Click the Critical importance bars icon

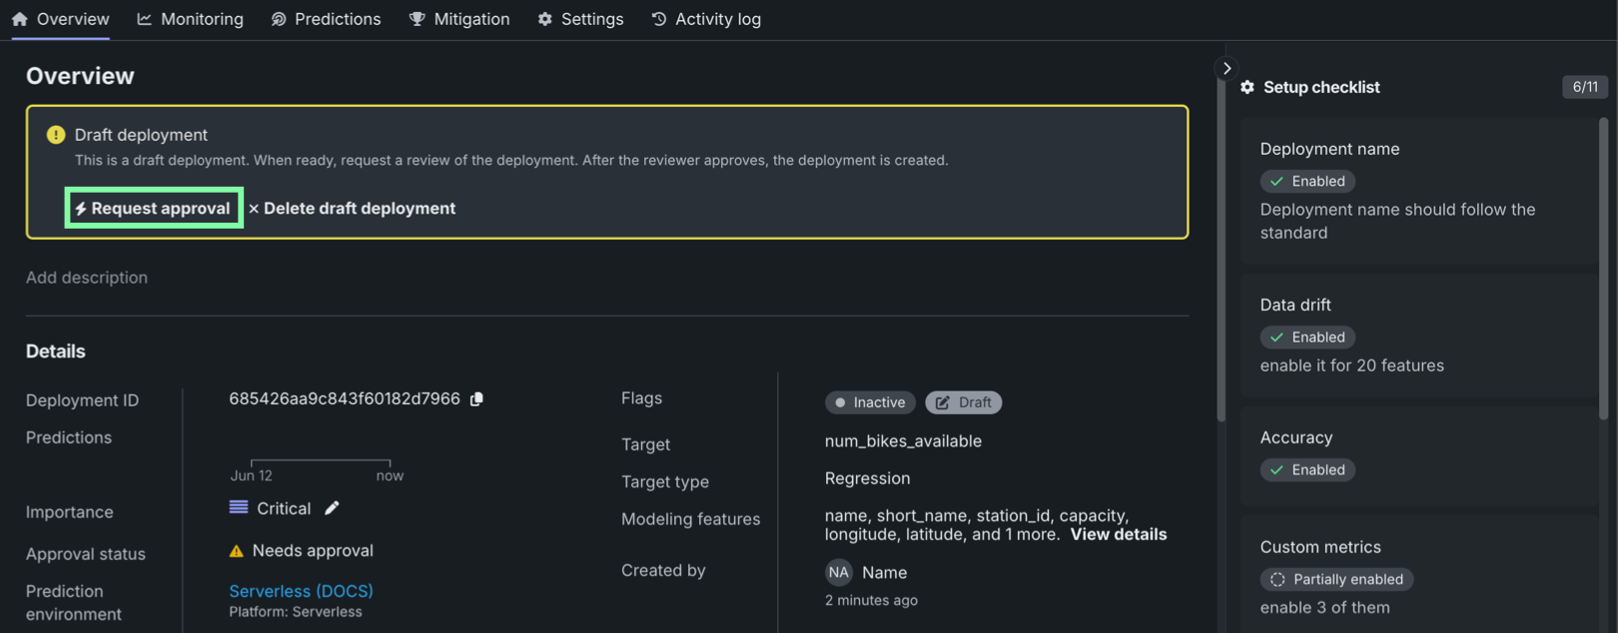coord(239,508)
